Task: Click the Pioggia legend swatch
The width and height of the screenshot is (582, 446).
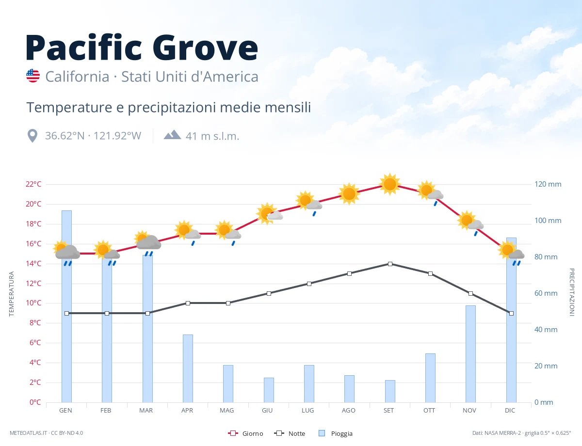Action: tap(322, 433)
